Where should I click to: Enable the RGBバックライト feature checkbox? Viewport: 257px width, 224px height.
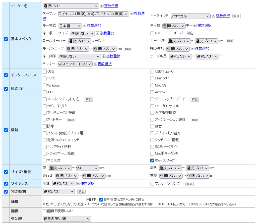[x=152, y=147]
